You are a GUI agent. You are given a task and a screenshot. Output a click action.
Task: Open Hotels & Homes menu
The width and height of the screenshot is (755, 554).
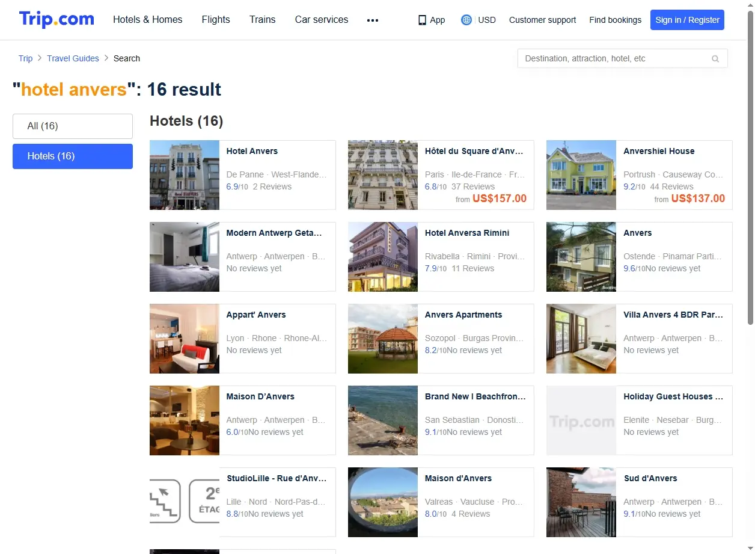pyautogui.click(x=148, y=20)
